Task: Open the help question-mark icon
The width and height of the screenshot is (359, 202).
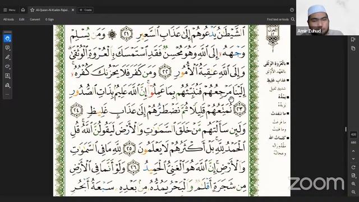Action: point(292,10)
